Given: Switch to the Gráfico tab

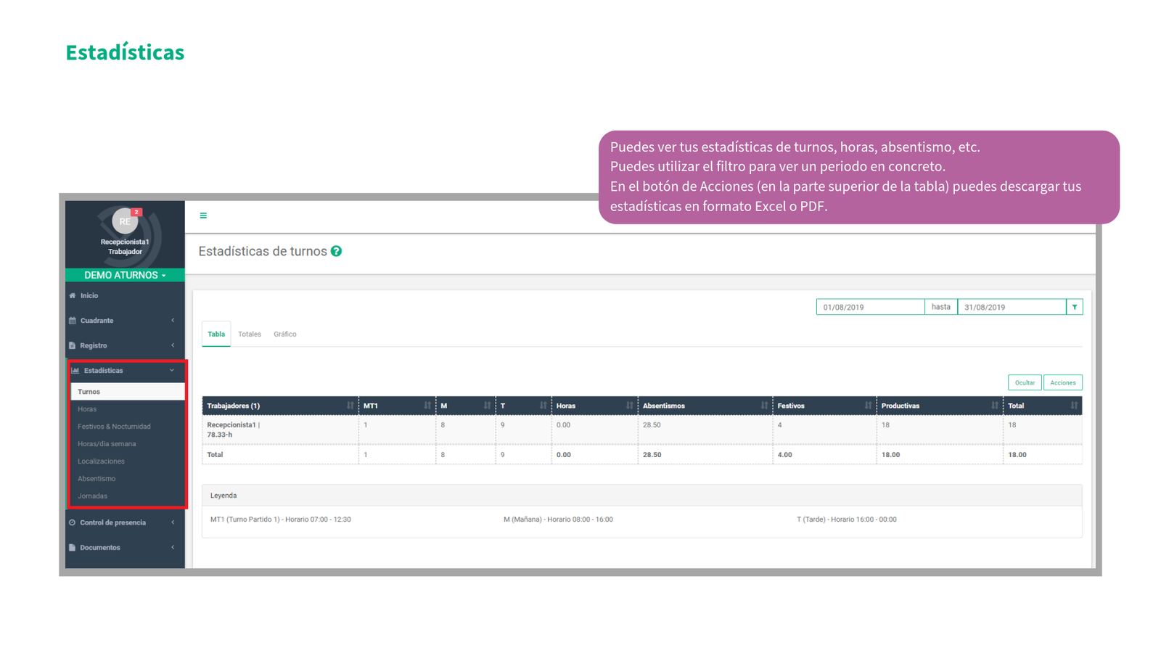Looking at the screenshot, I should (x=285, y=334).
